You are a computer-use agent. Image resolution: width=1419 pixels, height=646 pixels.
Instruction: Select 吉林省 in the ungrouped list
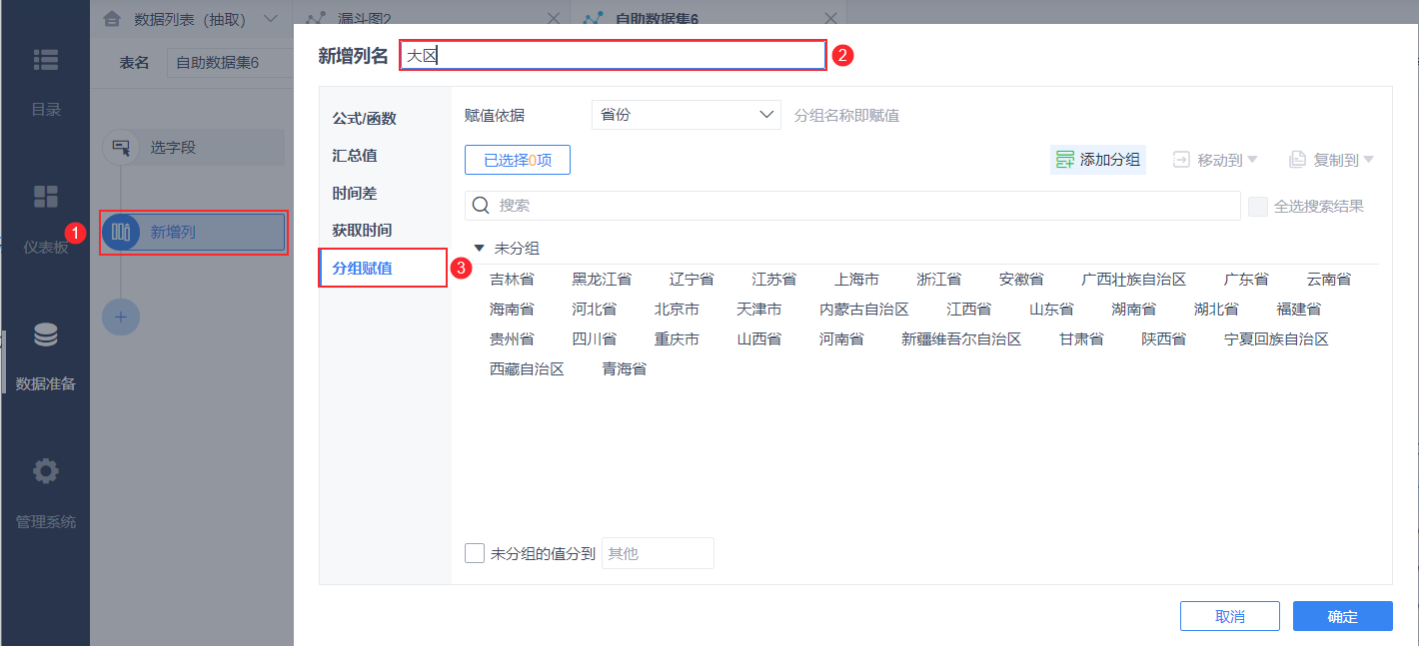click(x=512, y=280)
